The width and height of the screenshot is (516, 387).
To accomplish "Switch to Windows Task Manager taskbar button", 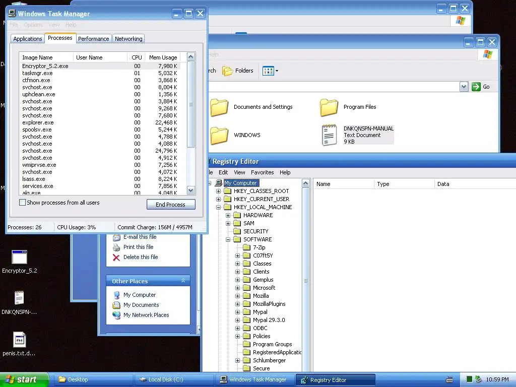I will pos(254,380).
